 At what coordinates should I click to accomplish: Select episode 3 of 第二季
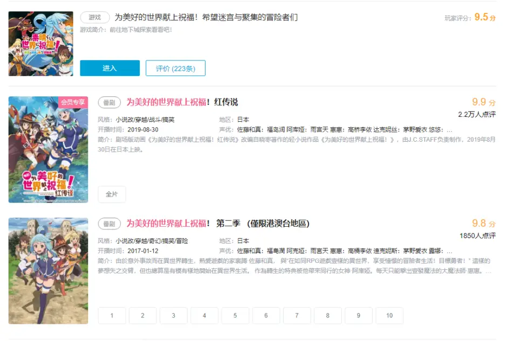173,316
